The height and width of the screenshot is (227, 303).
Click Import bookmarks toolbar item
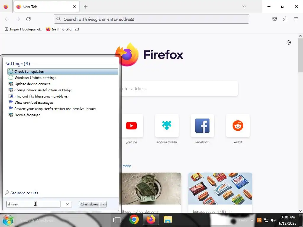23,29
